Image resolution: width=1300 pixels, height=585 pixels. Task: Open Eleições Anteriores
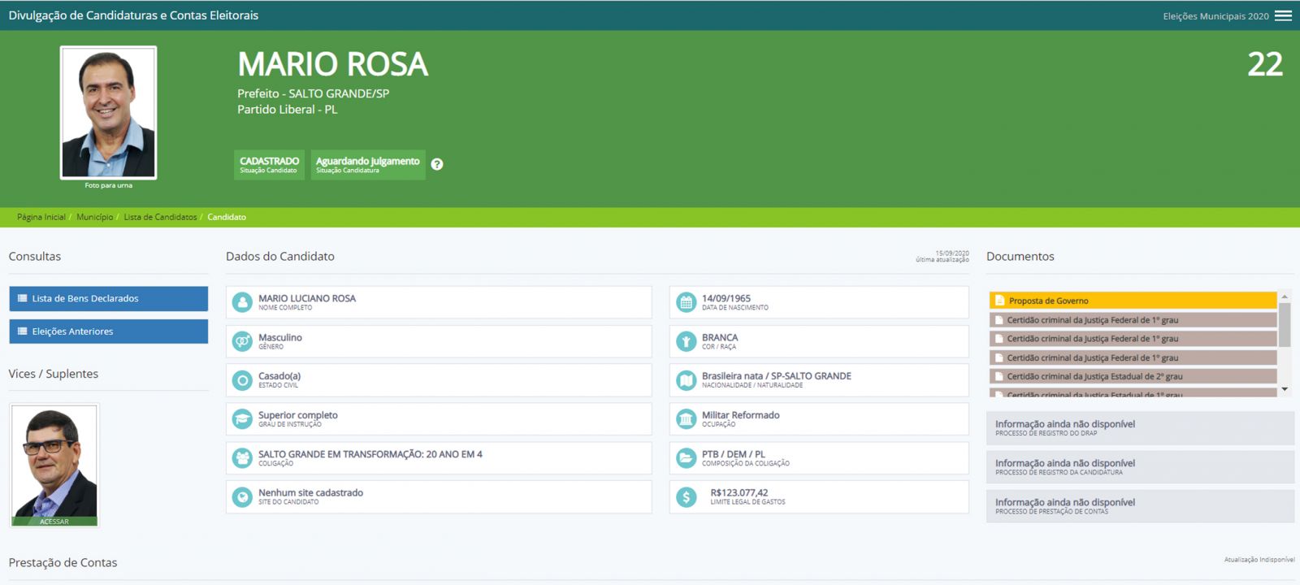click(108, 331)
